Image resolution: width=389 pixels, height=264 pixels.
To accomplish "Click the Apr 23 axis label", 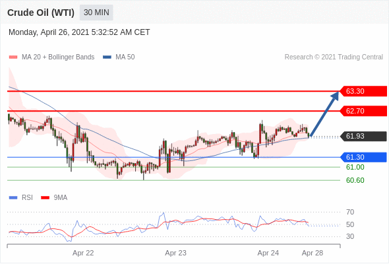I will (x=175, y=253).
